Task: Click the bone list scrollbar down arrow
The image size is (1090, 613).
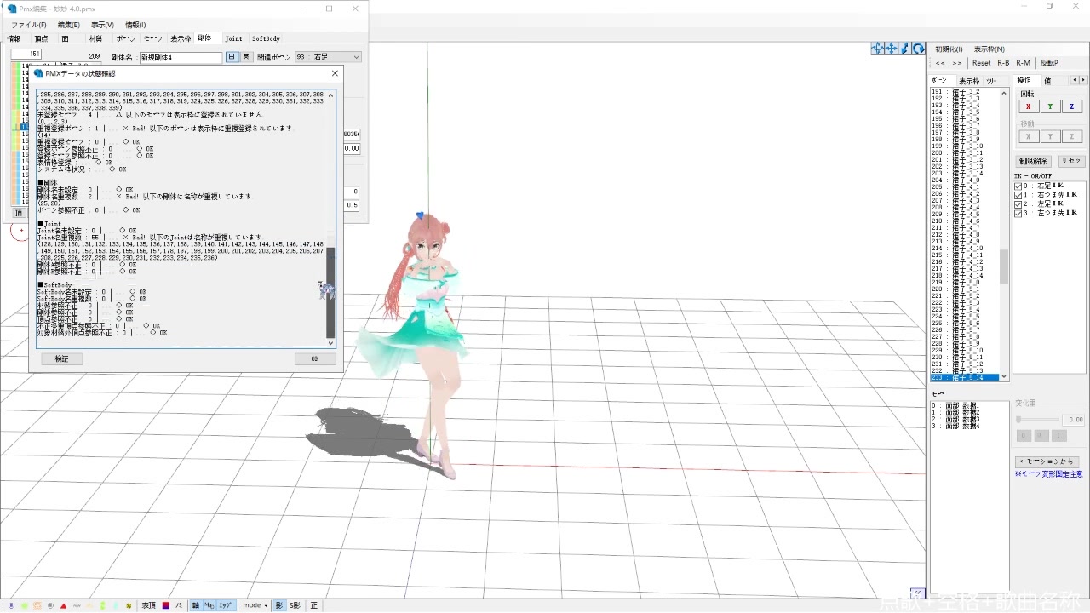Action: pyautogui.click(x=1005, y=376)
